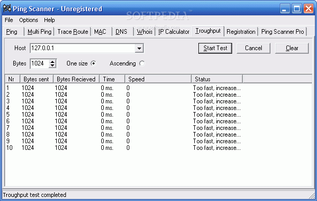Click row 5 time value '0 ms.'

click(x=107, y=115)
